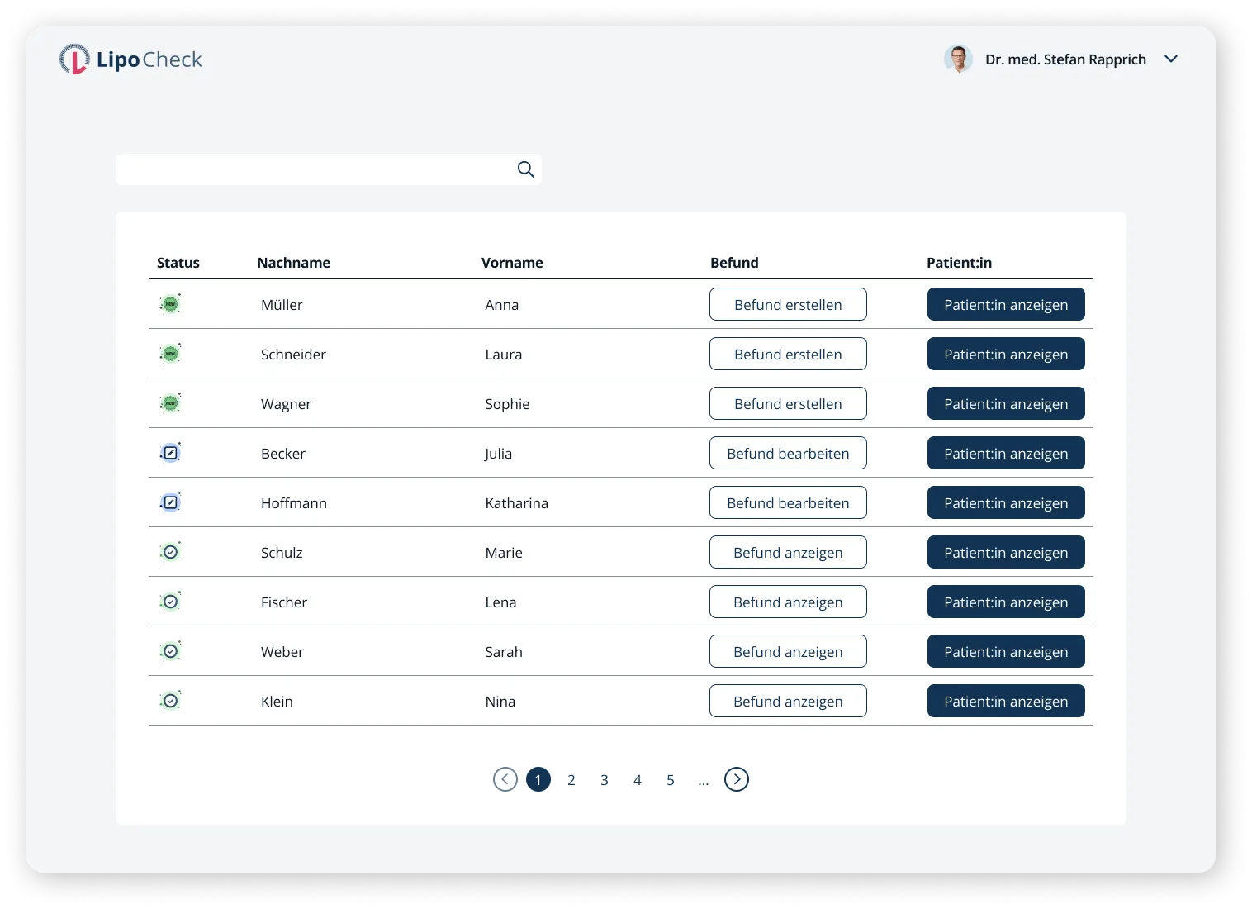Open the user menu for Dr. med. Stefan Rapprich
Screen dimensions: 1252x909
point(1171,59)
